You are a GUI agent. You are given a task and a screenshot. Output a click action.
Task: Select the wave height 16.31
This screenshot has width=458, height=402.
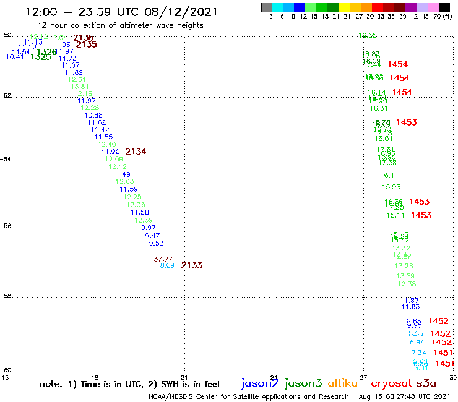(379, 108)
